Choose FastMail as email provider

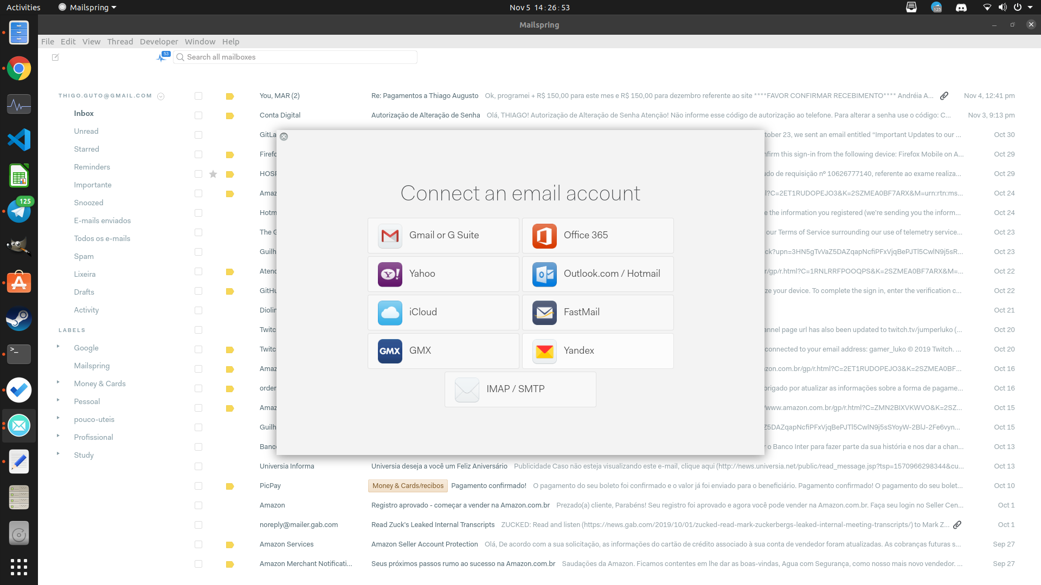[597, 312]
